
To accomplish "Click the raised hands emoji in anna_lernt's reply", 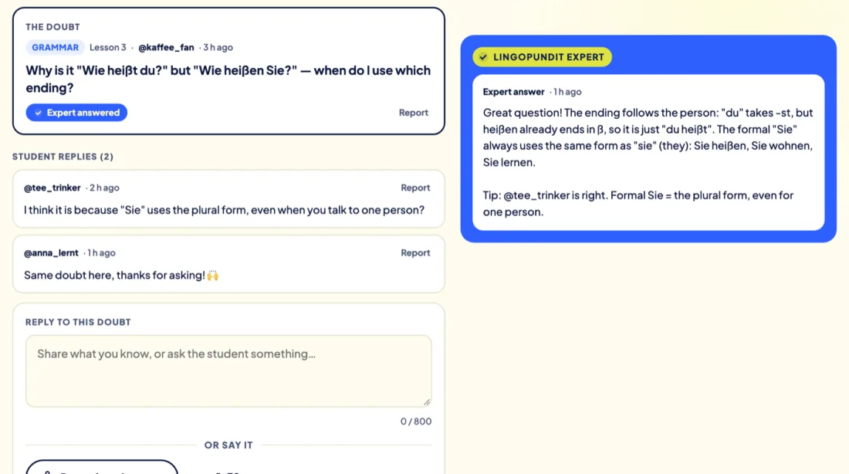I will pyautogui.click(x=213, y=275).
